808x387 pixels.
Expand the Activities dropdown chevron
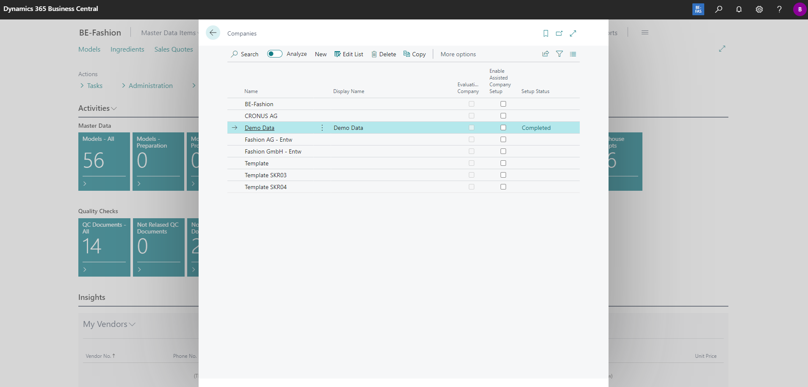[x=113, y=109]
